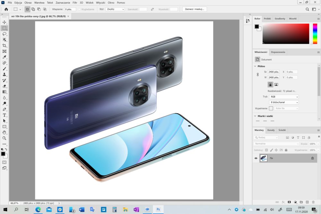Set canvas orientation to portrait
This screenshot has width=321, height=214.
pos(270,84)
